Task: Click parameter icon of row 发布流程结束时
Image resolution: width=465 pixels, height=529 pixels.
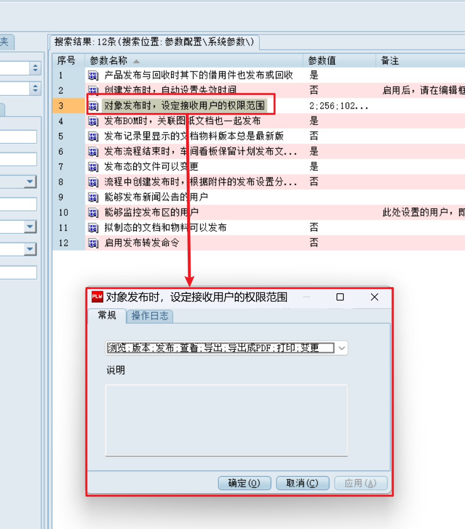Action: point(93,151)
